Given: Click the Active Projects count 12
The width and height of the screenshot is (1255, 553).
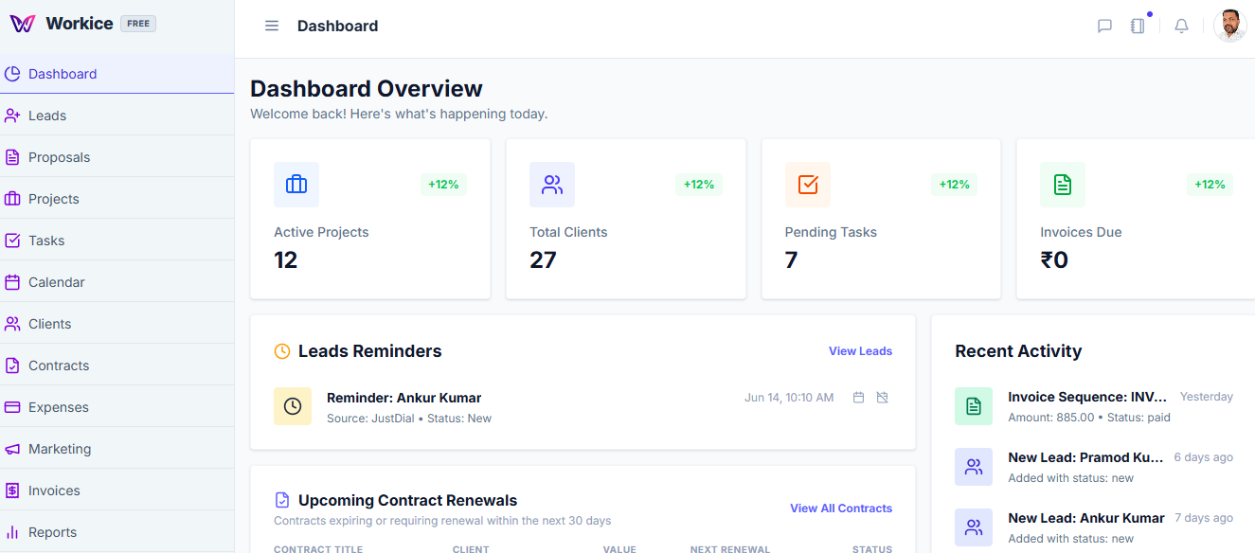Looking at the screenshot, I should pos(286,260).
